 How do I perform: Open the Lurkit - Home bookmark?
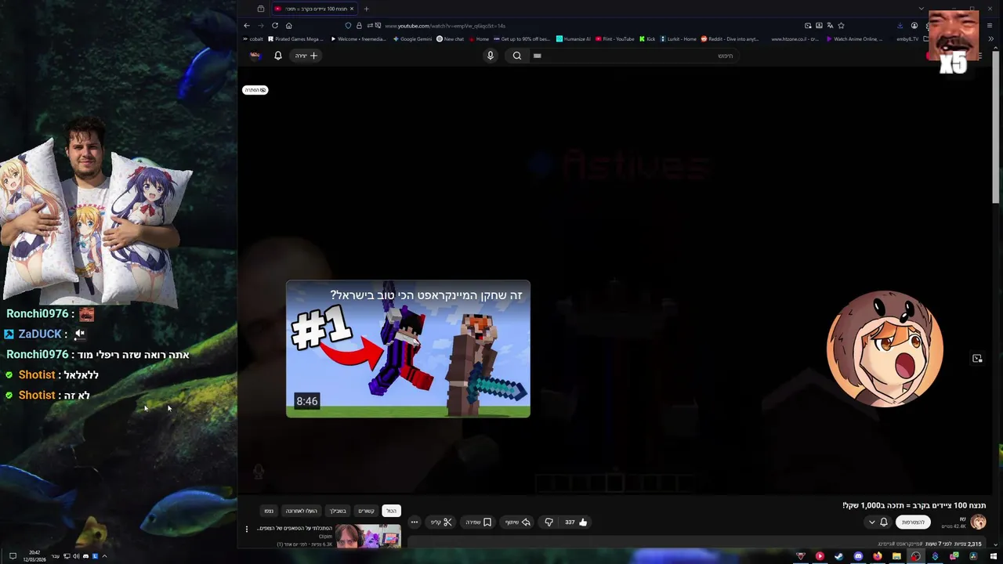(x=678, y=38)
